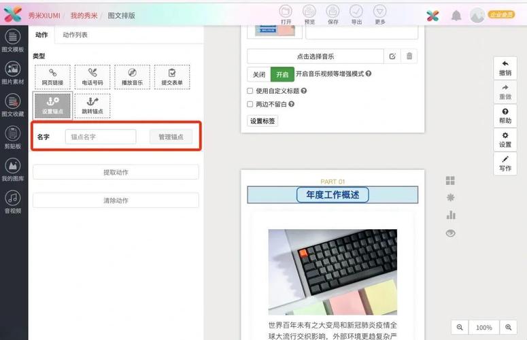527x340 pixels.
Task: Click help icon beside 开启音乐视频等增强模式
Action: [x=369, y=73]
